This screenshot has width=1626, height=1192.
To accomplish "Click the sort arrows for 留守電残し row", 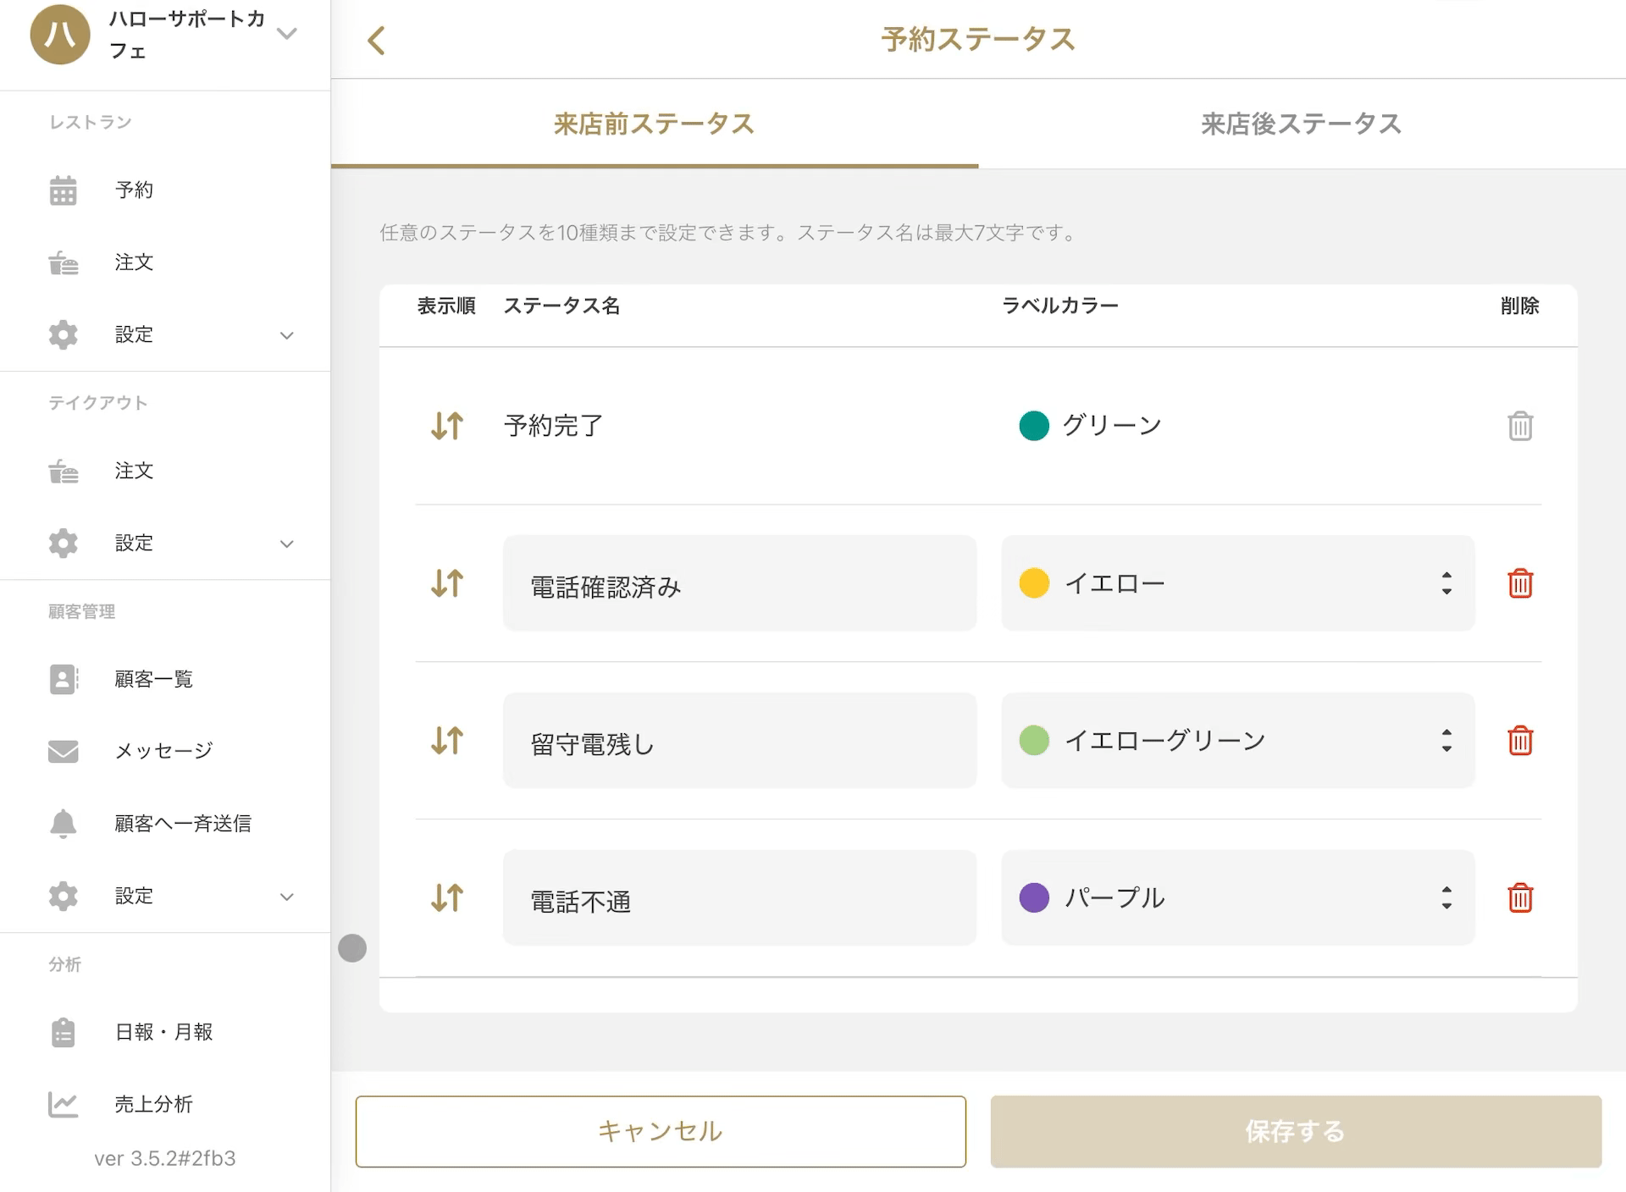I will pos(446,741).
